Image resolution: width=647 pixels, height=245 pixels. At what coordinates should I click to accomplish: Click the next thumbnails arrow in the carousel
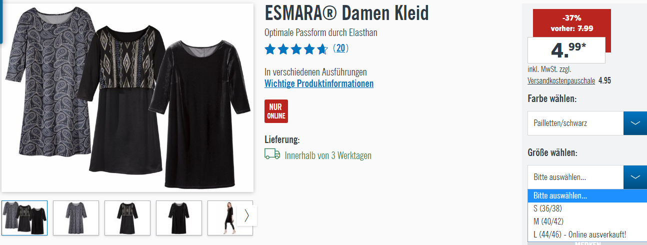(246, 215)
